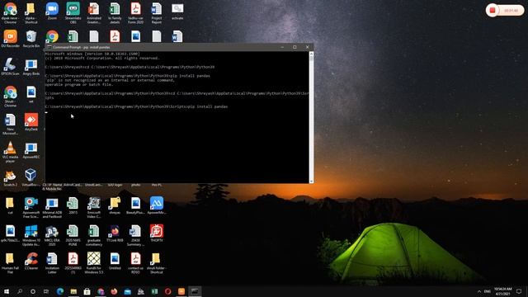
Task: Open the Streamlabs OBS shortcut
Action: pyautogui.click(x=73, y=13)
